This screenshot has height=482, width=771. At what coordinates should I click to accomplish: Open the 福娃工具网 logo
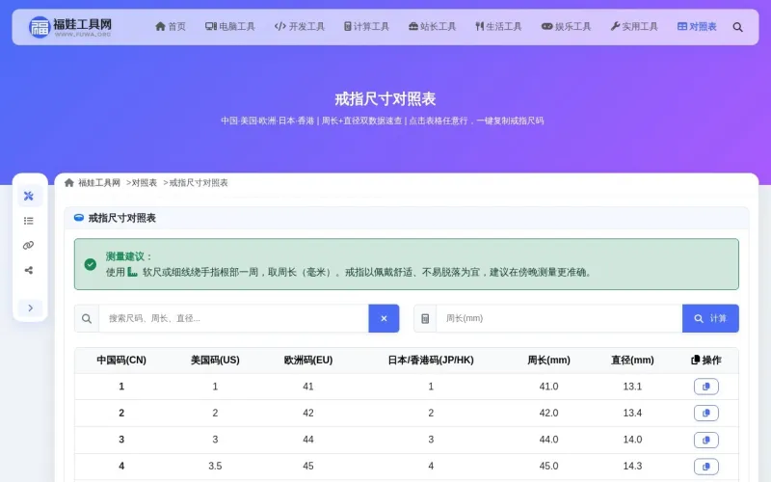pyautogui.click(x=69, y=27)
